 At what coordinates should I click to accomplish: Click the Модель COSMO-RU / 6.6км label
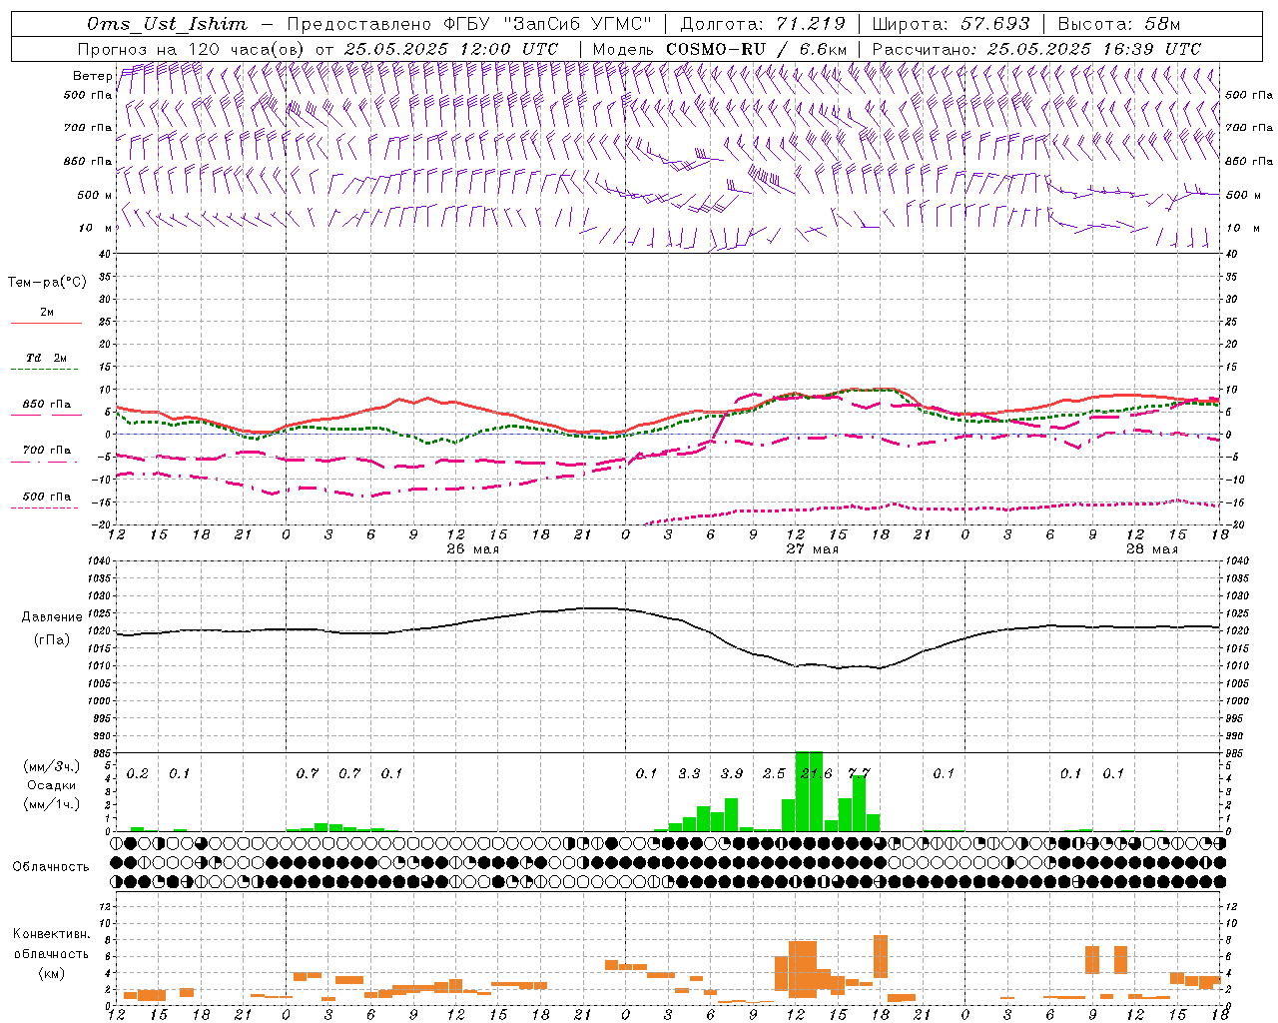[x=720, y=49]
